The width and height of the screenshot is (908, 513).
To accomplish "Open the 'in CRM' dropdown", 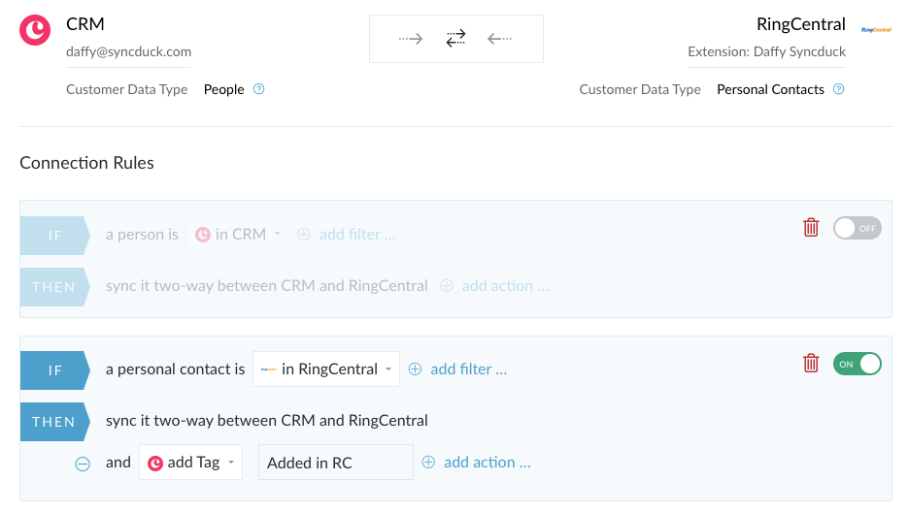I will point(238,234).
